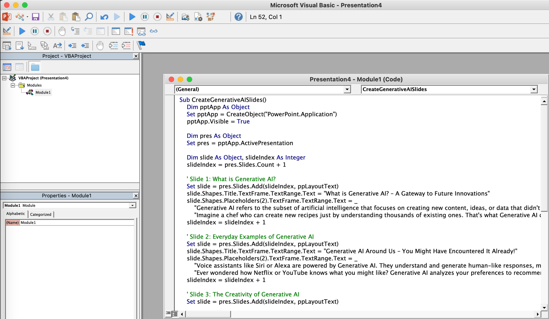Save the project with the floppy disk icon
The width and height of the screenshot is (549, 319).
pyautogui.click(x=36, y=17)
